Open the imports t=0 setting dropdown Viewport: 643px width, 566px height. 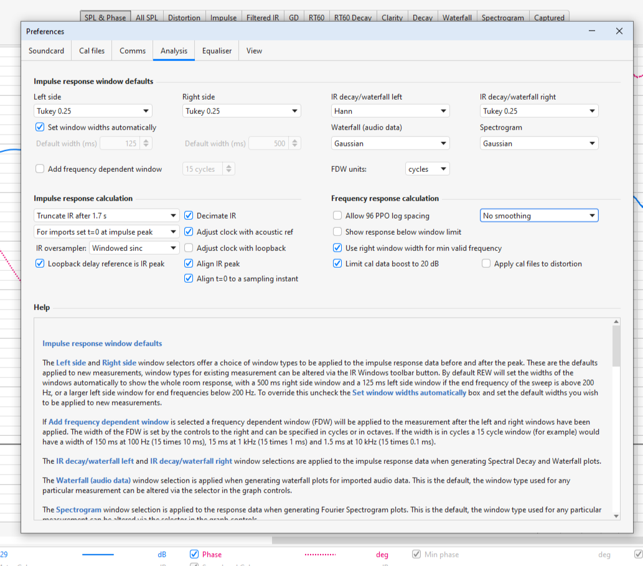[106, 232]
